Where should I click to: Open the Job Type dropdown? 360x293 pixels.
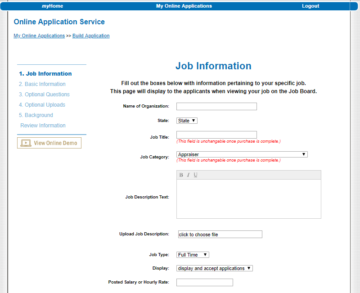[193, 255]
